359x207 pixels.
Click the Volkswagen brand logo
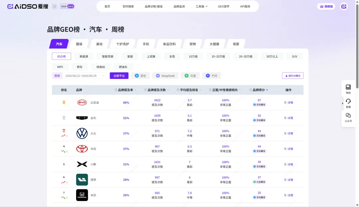coord(82,133)
